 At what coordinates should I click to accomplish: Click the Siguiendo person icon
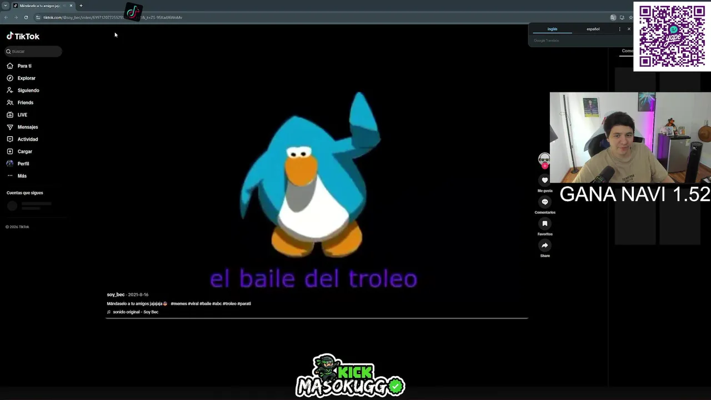[10, 91]
